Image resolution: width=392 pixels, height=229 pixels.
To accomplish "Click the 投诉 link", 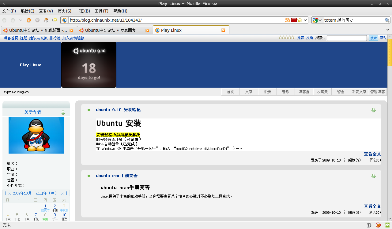I will click(x=310, y=38).
